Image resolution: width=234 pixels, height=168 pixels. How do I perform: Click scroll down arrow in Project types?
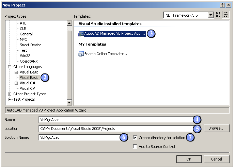point(69,102)
